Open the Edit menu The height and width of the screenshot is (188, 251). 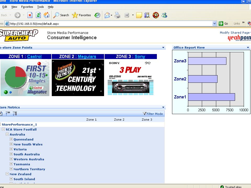click(x=5, y=7)
